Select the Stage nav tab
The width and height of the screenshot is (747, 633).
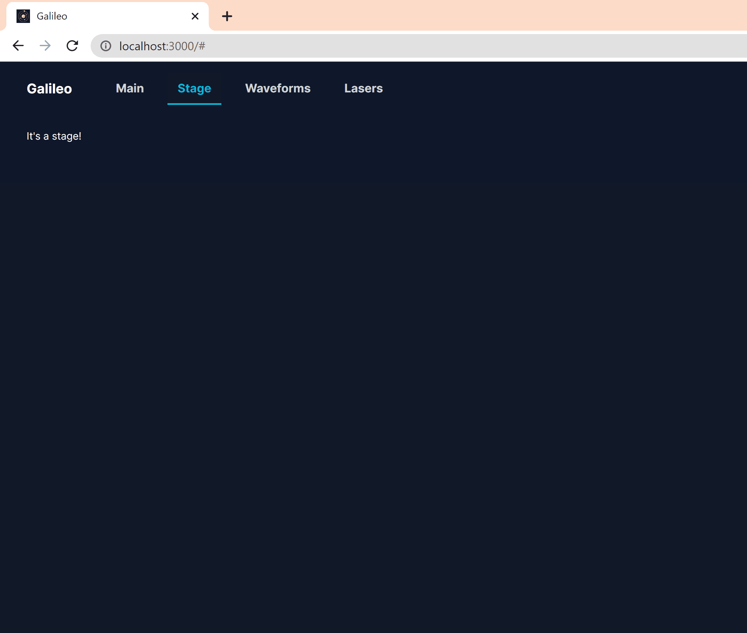[x=194, y=88]
